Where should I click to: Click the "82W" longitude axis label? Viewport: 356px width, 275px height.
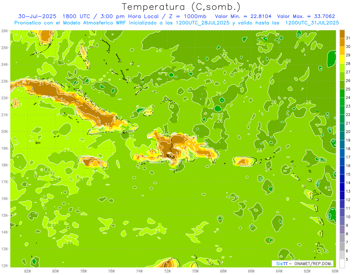click(28, 271)
